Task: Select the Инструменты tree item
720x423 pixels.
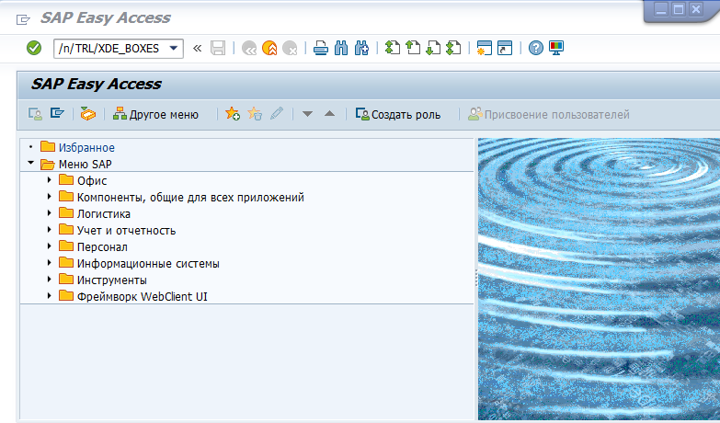Action: (111, 280)
